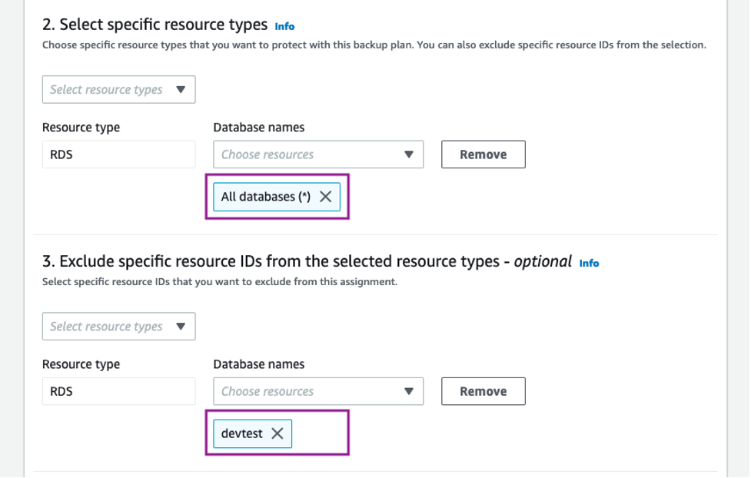Expand the Select resource types list in section 3

[118, 326]
